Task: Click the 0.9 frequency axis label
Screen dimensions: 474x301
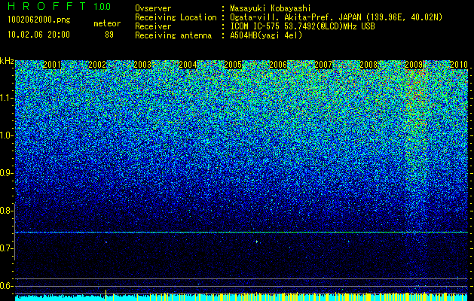Action: [6, 173]
